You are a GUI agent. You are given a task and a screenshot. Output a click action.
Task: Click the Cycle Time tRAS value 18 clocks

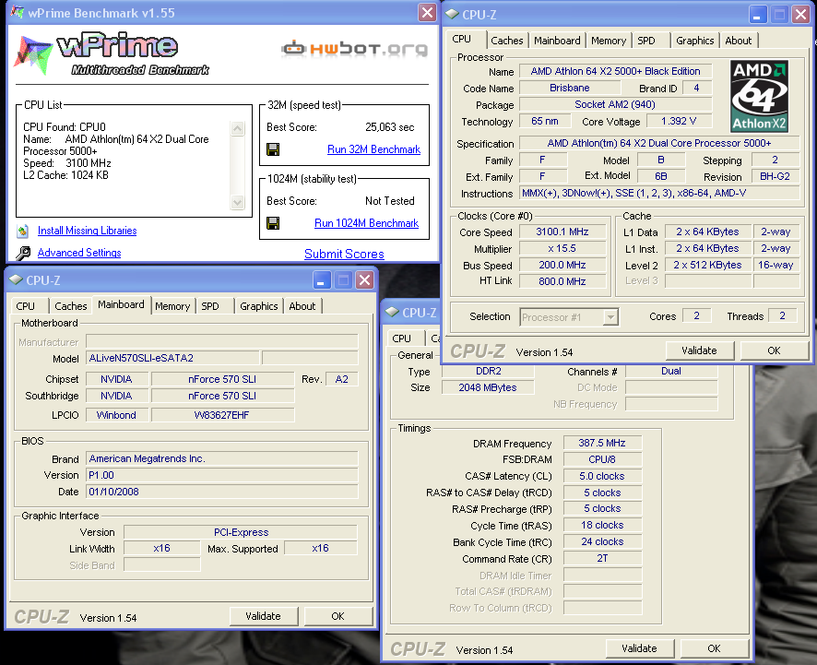coord(602,526)
